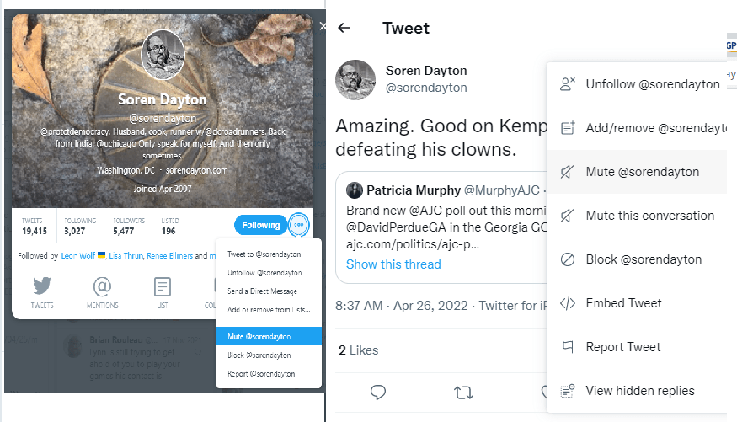Open the three-dot menu beside Following
The width and height of the screenshot is (737, 422).
tap(298, 225)
